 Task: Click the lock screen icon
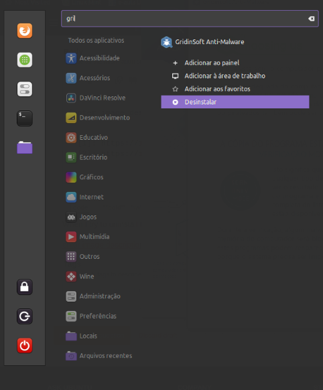coord(25,287)
